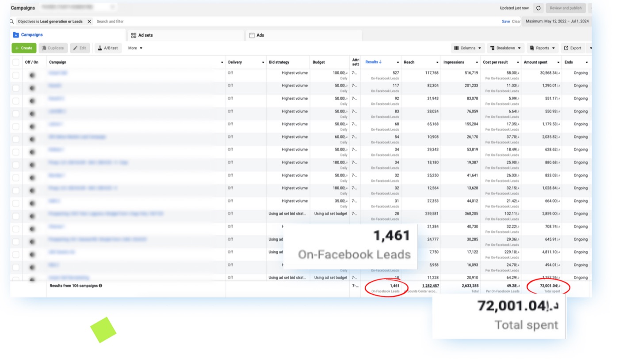Click the info icon beside Results from 106 campaigns
The height and width of the screenshot is (362, 619).
(x=100, y=286)
